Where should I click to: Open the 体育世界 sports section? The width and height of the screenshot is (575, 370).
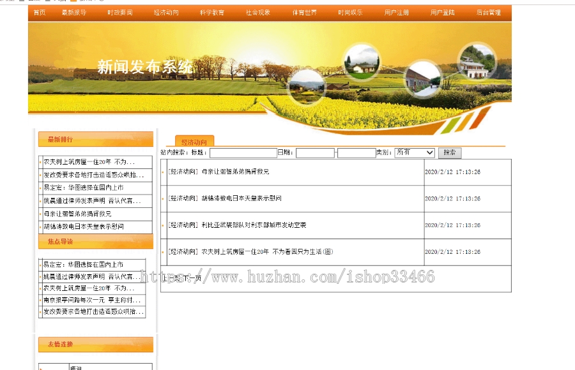tap(303, 12)
